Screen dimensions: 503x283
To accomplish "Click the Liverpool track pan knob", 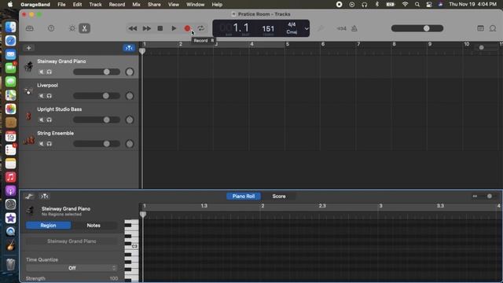I will click(x=130, y=96).
